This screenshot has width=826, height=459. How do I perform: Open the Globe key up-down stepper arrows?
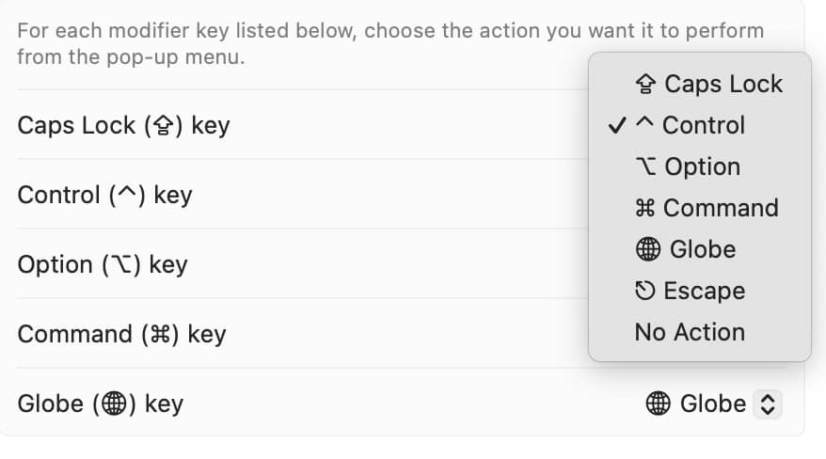[x=768, y=404]
